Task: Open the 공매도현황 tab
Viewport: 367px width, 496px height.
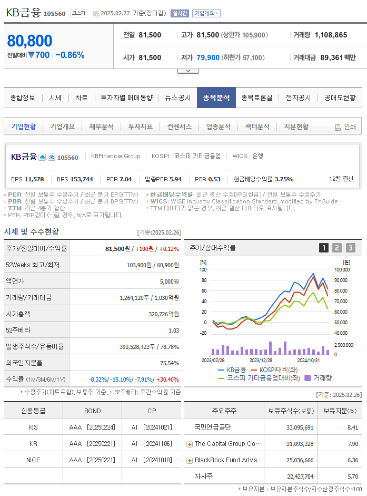Action: [341, 98]
